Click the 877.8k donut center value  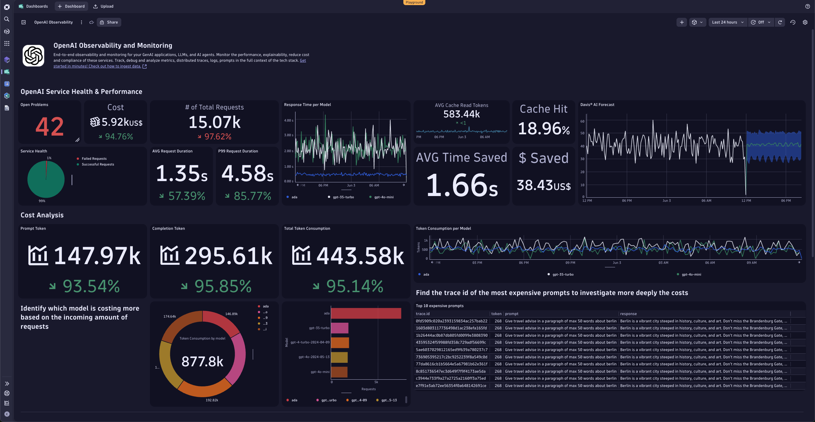click(202, 362)
